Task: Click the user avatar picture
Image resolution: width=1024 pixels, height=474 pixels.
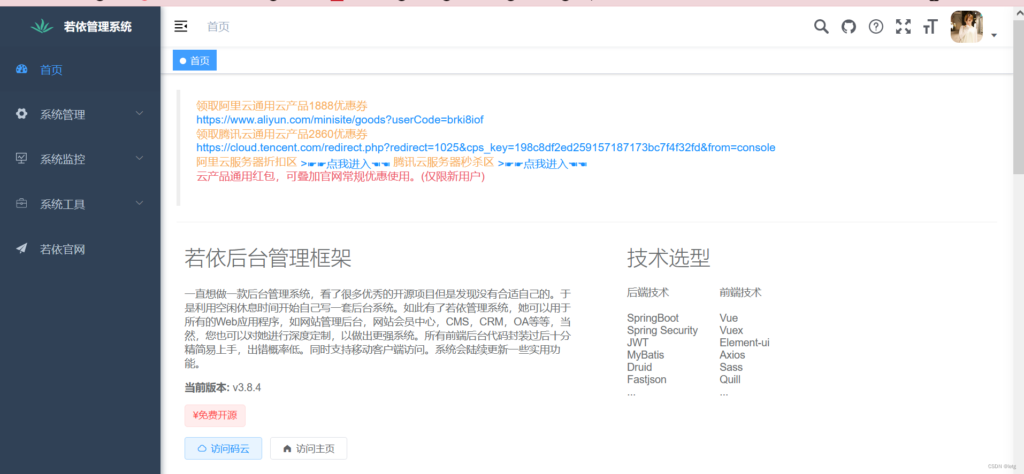Action: [x=966, y=27]
